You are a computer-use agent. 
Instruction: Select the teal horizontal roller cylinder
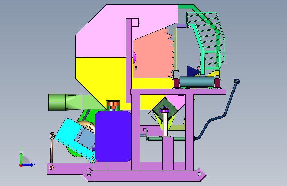coord(197,82)
